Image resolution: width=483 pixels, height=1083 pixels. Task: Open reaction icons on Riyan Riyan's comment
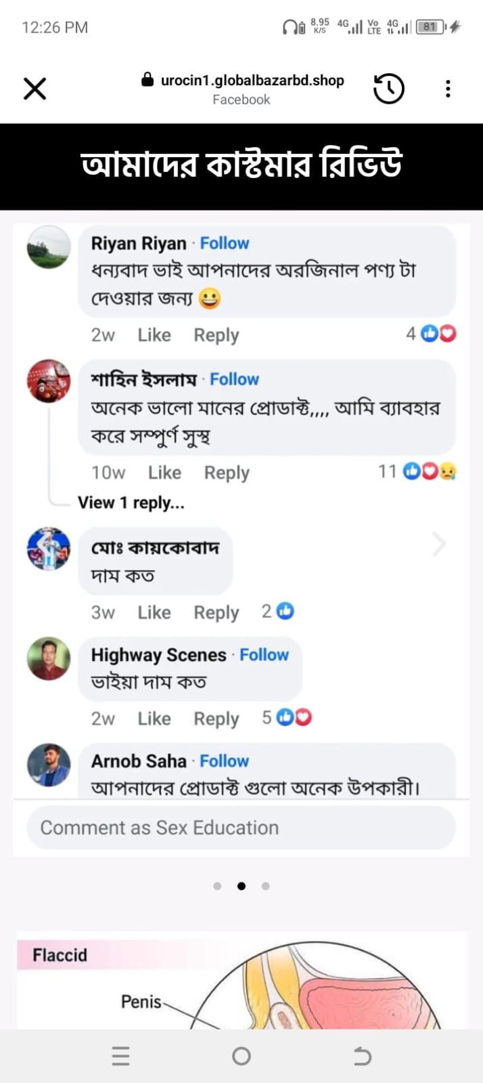(x=438, y=333)
